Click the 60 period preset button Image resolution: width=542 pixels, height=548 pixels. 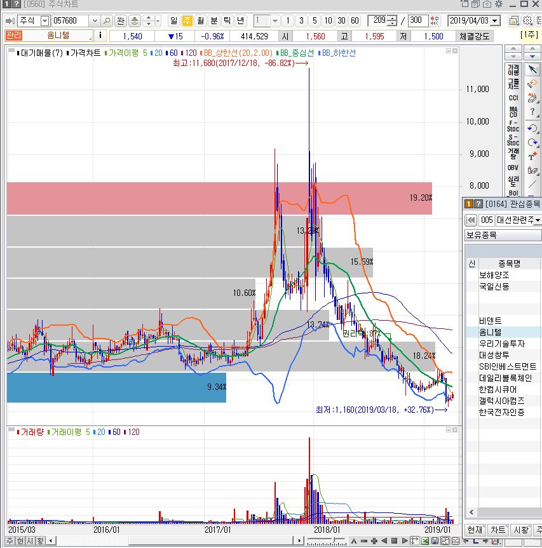point(355,20)
